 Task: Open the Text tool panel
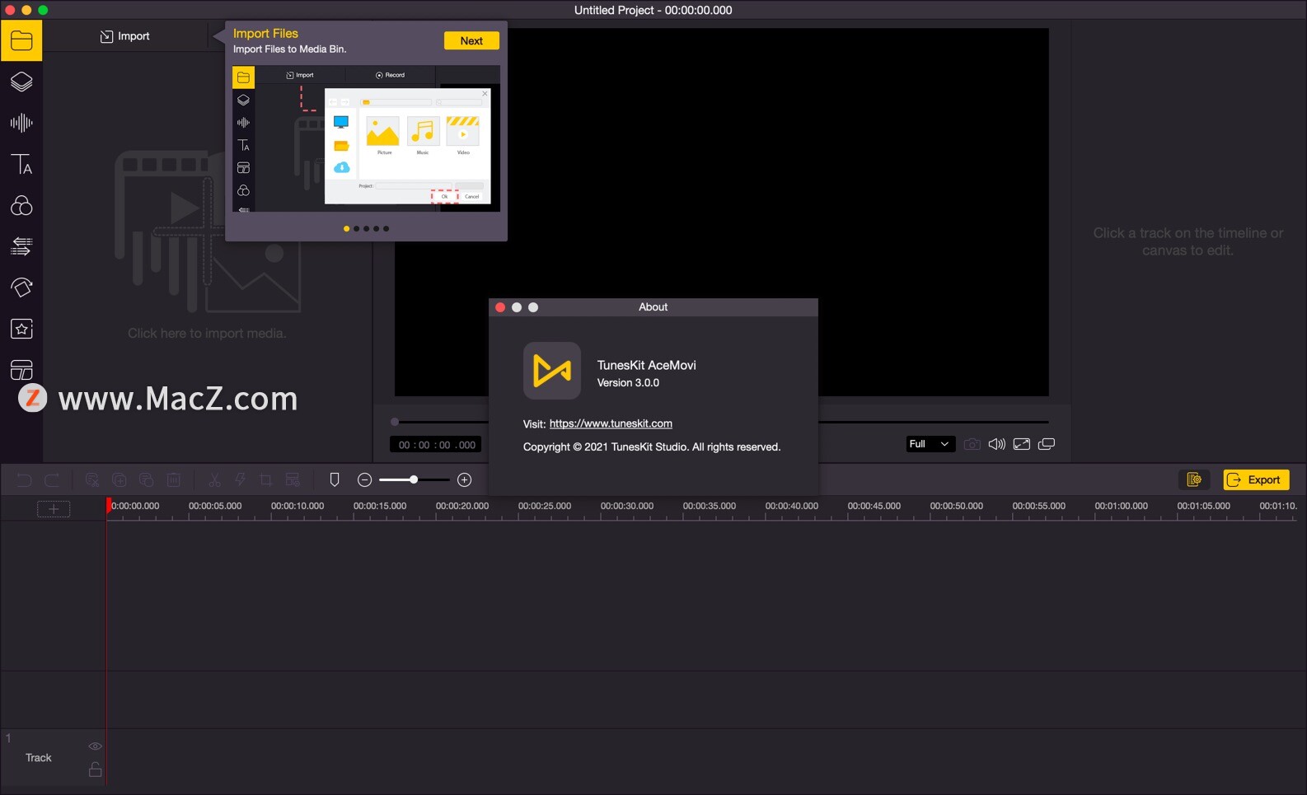(21, 164)
